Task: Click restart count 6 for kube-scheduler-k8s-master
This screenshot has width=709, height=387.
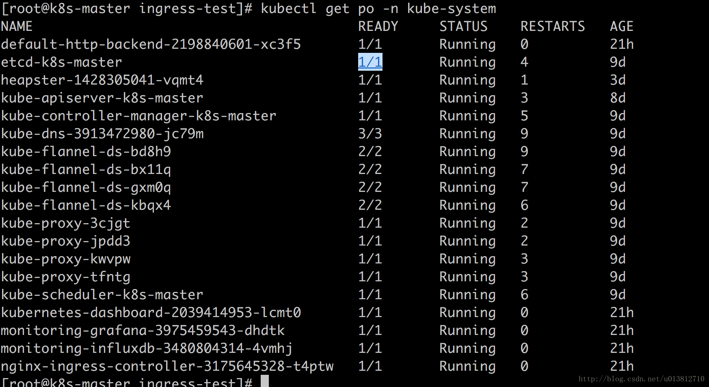Action: [524, 295]
